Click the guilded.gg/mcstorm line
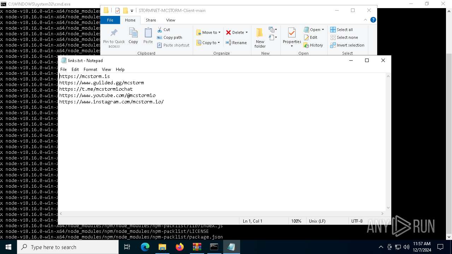This screenshot has height=254, width=452. [102, 83]
